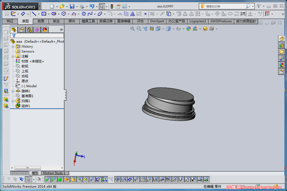This screenshot has height=191, width=287.
Task: Expand the 扫描1 feature node
Action: pyautogui.click(x=13, y=101)
